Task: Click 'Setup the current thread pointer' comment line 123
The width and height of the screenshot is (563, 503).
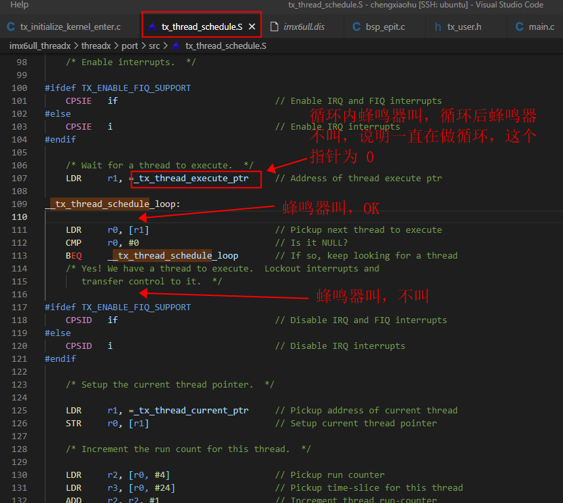Action: (x=170, y=385)
